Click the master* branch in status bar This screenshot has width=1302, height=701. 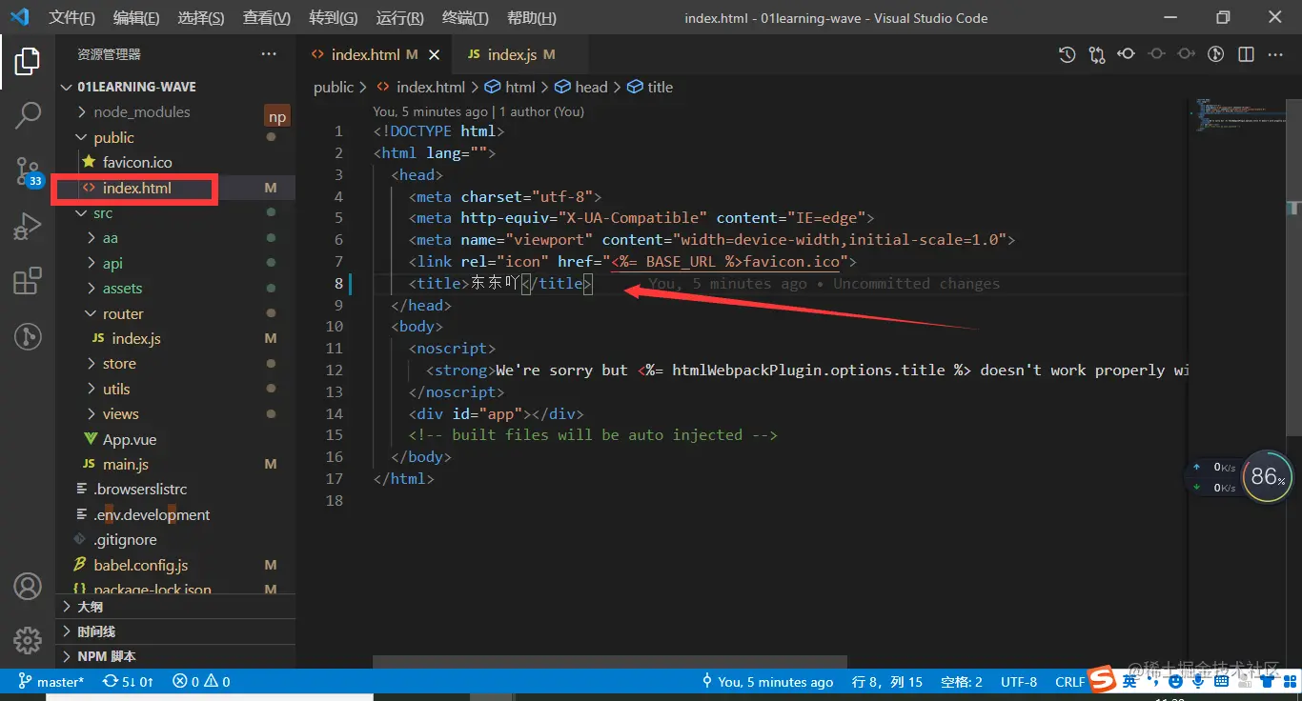[x=51, y=682]
